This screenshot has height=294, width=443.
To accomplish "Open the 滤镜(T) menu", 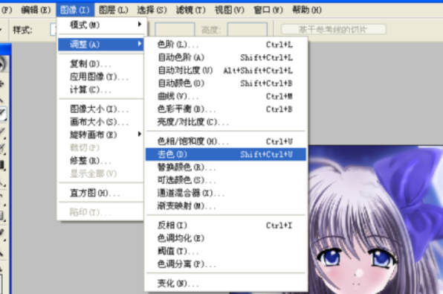I will [x=191, y=10].
